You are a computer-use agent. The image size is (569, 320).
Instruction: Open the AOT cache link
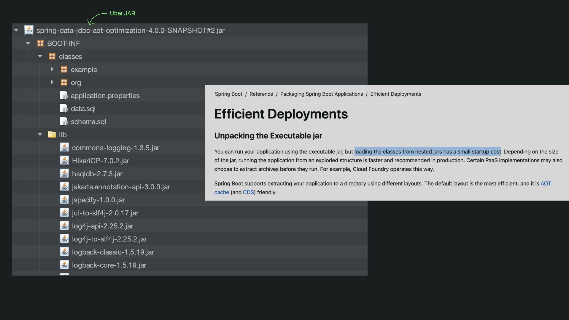pos(546,184)
